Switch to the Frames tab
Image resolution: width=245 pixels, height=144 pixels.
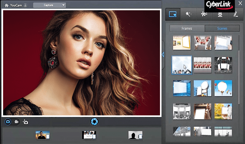187,28
